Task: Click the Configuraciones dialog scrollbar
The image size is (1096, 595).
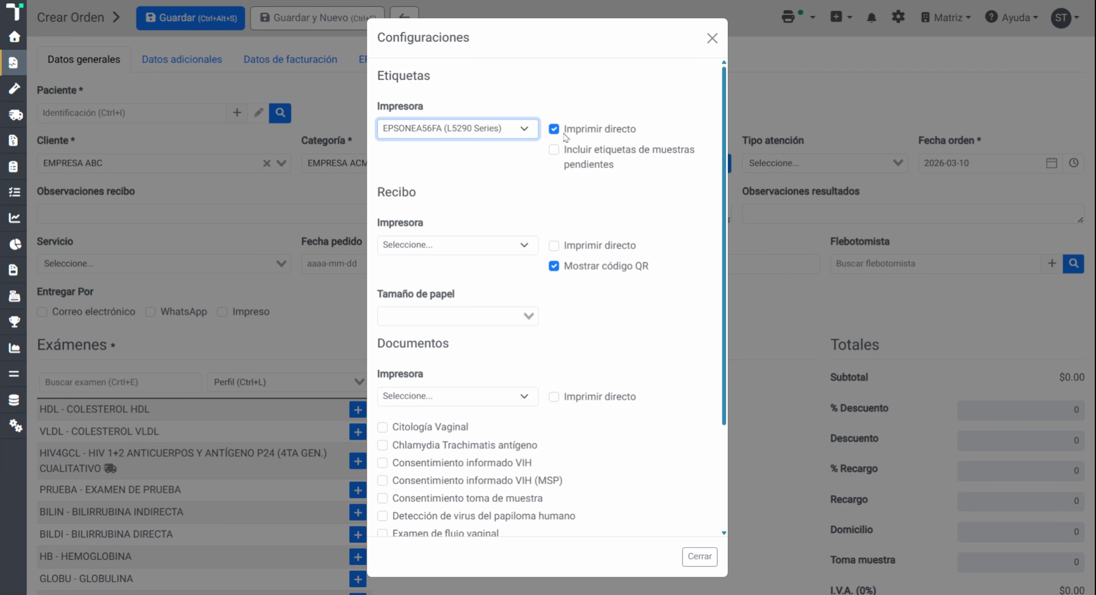Action: click(x=724, y=246)
